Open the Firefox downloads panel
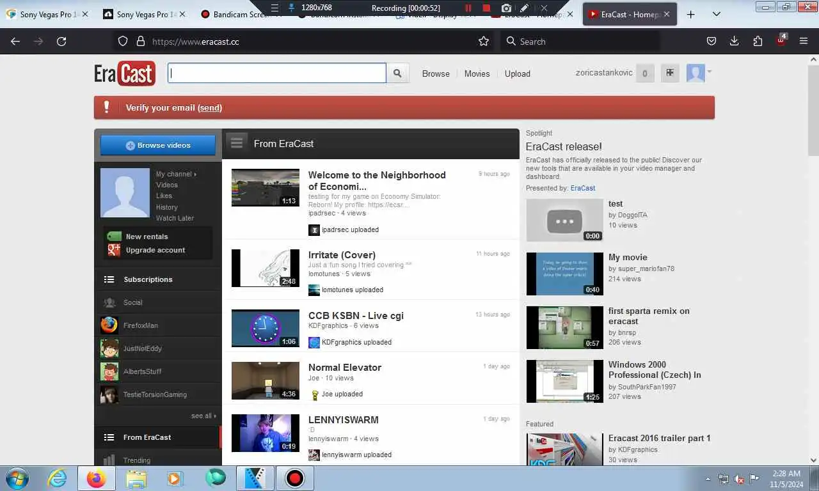The image size is (819, 491). point(735,42)
